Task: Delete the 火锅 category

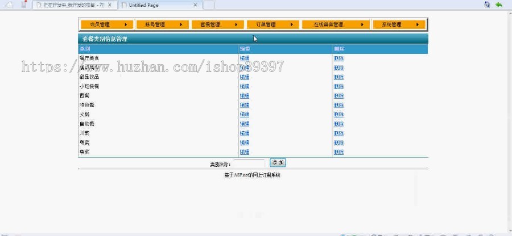Action: pos(339,115)
